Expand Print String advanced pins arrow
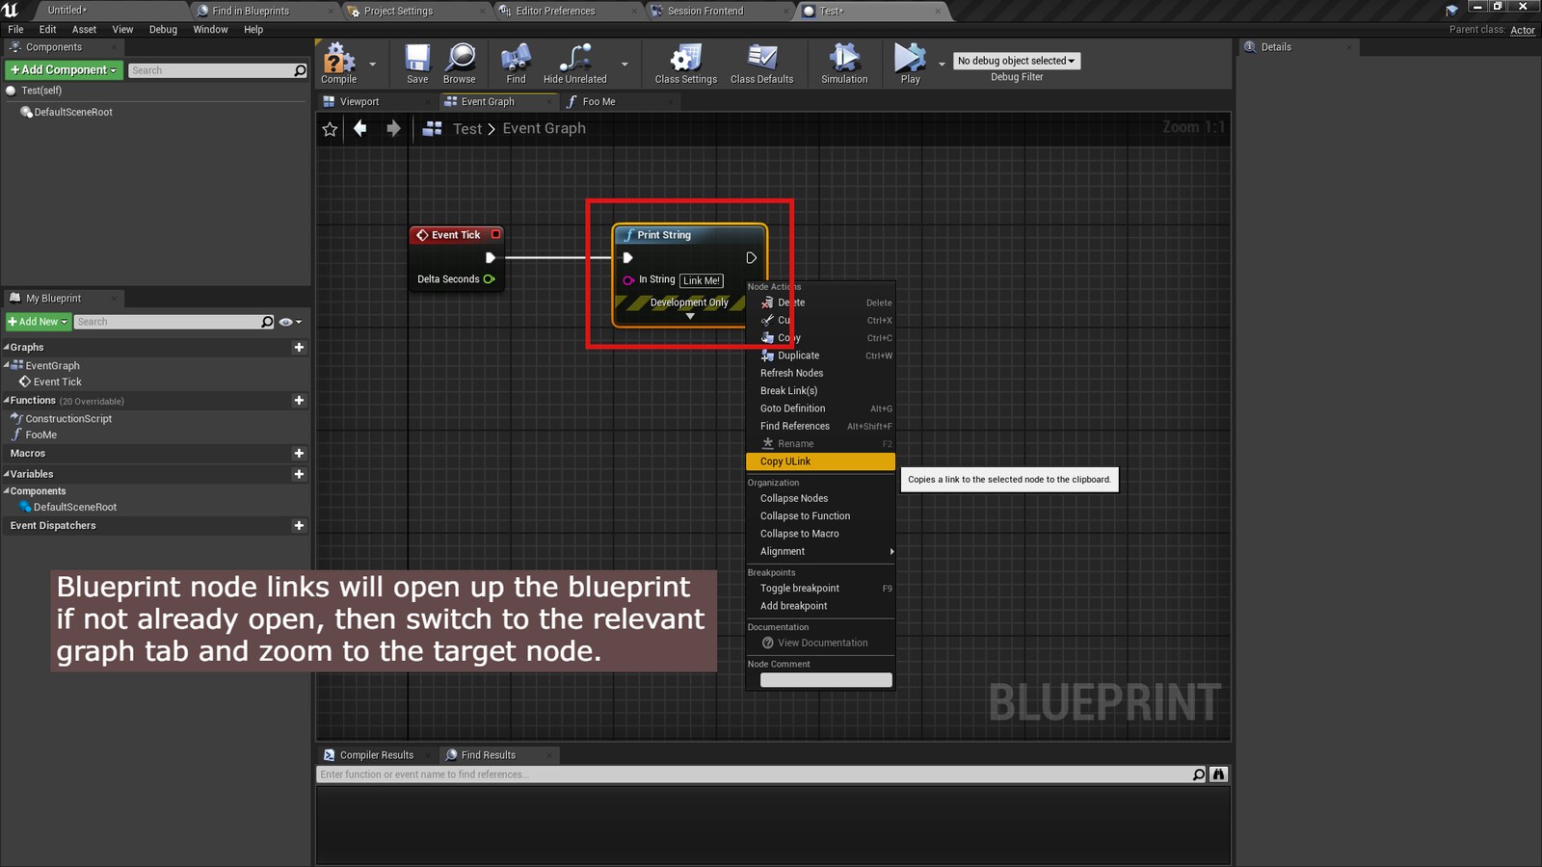1542x867 pixels. point(690,316)
